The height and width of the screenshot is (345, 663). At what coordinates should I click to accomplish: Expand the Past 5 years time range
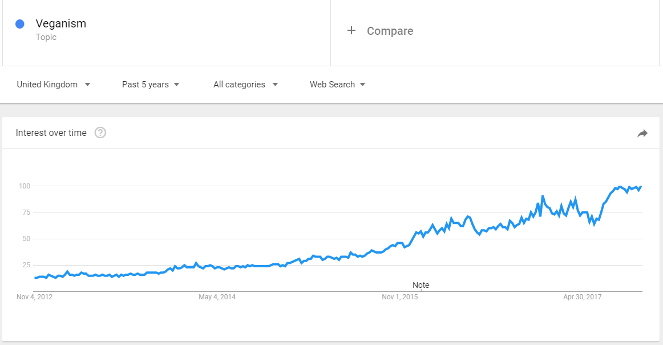tap(151, 85)
